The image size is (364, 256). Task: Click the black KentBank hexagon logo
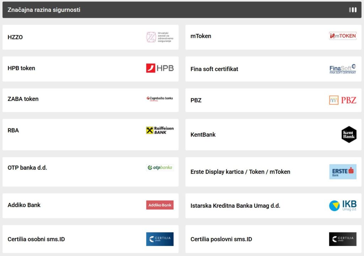coord(349,134)
